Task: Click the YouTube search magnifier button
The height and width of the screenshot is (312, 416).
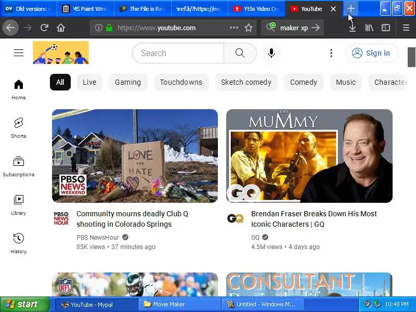Action: coord(240,53)
